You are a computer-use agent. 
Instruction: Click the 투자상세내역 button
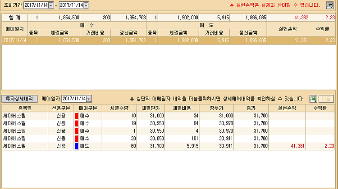click(19, 99)
